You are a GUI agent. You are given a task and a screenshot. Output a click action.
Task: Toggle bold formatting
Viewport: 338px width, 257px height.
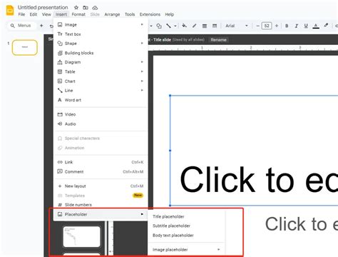click(x=287, y=26)
